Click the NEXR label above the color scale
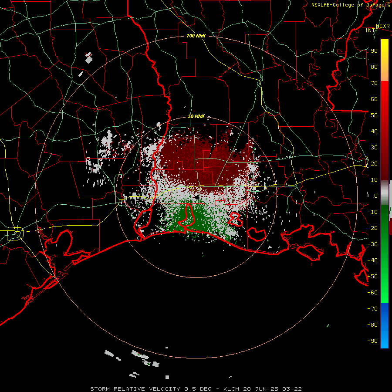This screenshot has height=392, width=392. pyautogui.click(x=383, y=26)
